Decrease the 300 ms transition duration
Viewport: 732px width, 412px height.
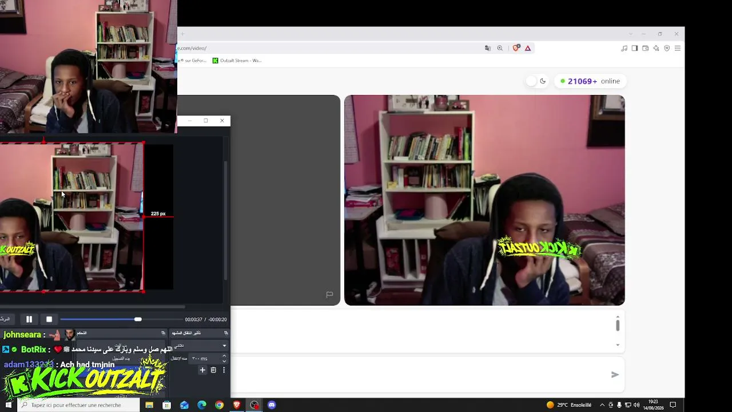(224, 362)
